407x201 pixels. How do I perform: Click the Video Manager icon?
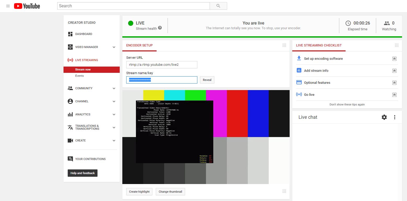70,47
